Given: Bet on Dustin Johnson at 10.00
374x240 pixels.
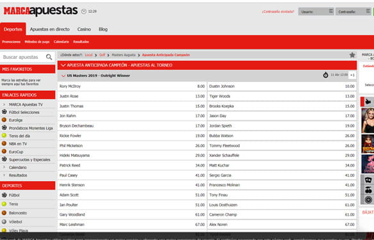Looking at the screenshot, I should tap(282, 86).
